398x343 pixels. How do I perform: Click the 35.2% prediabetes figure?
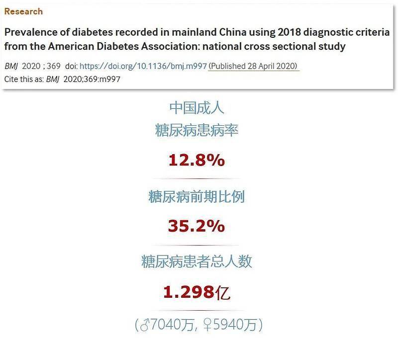tap(196, 226)
